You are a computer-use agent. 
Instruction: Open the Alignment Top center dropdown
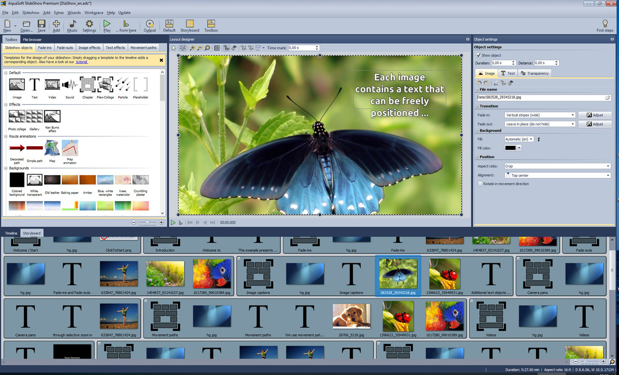558,175
